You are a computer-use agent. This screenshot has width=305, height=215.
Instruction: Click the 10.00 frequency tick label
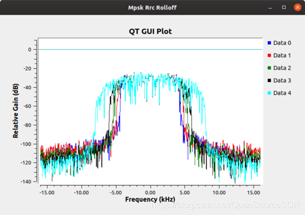click(x=219, y=192)
